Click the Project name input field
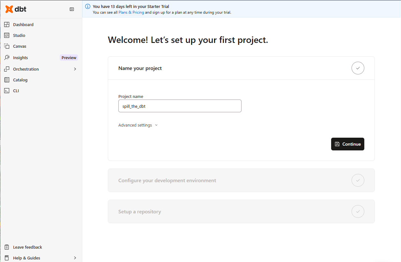The image size is (401, 262). pyautogui.click(x=180, y=106)
